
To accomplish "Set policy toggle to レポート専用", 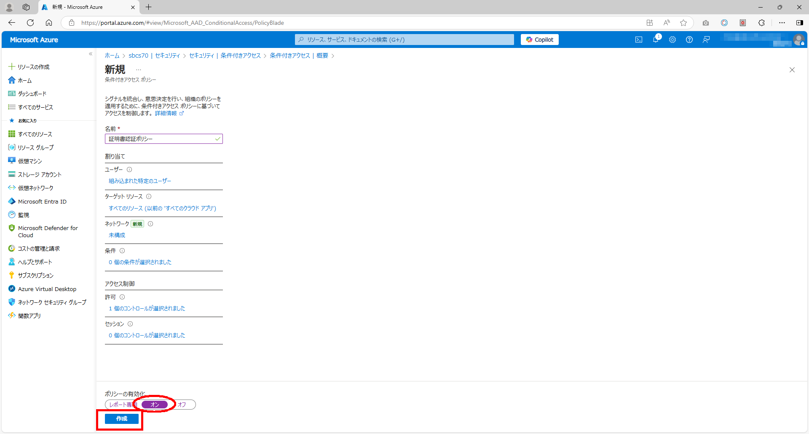I will [121, 405].
